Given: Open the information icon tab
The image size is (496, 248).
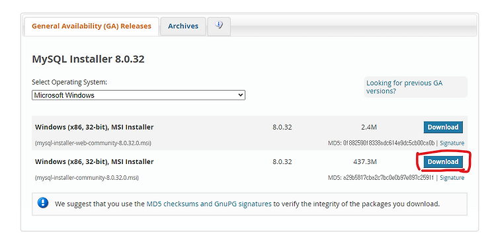Looking at the screenshot, I should click(x=219, y=26).
